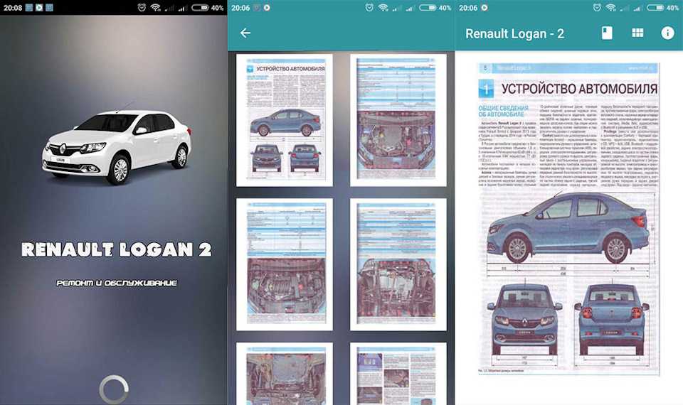Open the first-row thumbnail showing engine bay
The image size is (683, 405).
pos(398,120)
